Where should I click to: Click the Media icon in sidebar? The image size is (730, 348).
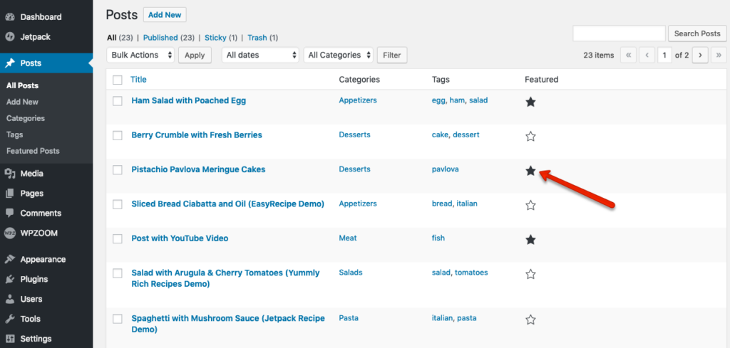pos(10,174)
